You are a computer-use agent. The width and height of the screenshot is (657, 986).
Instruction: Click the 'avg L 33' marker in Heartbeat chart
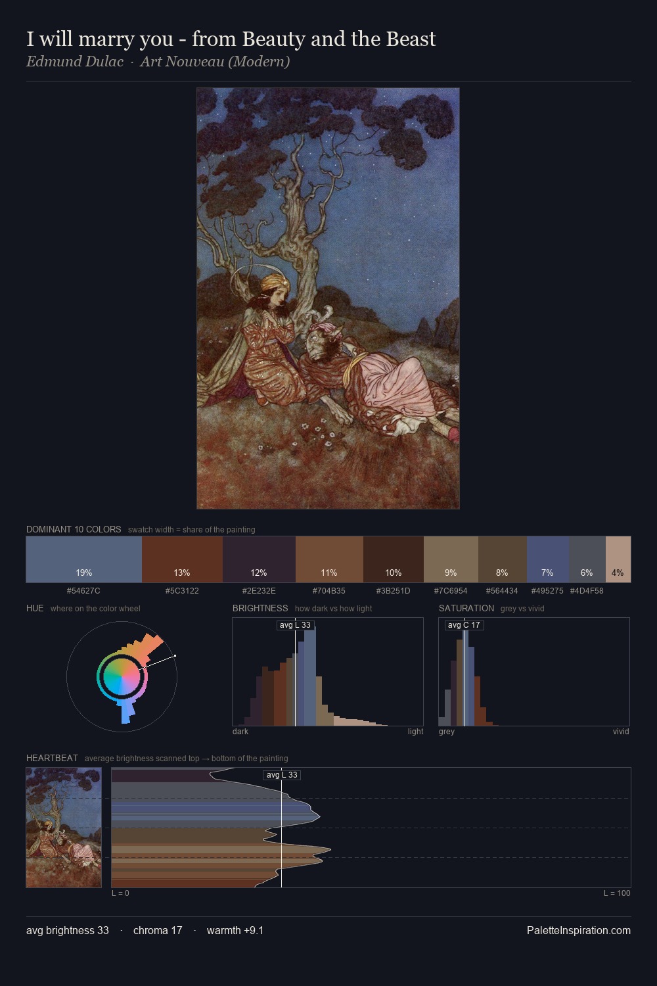[x=282, y=775]
